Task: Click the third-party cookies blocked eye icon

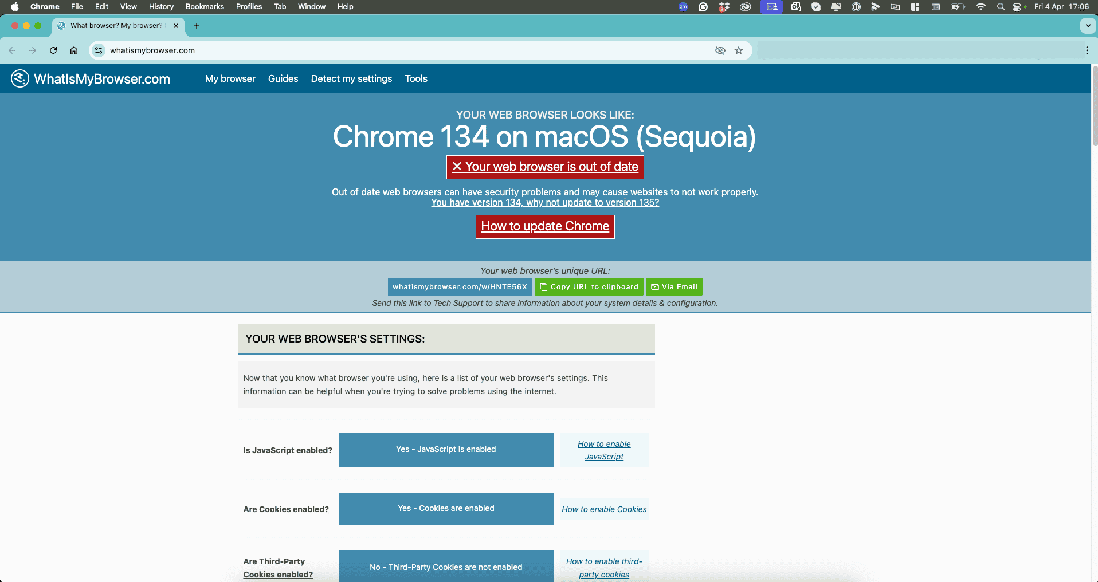Action: click(720, 50)
